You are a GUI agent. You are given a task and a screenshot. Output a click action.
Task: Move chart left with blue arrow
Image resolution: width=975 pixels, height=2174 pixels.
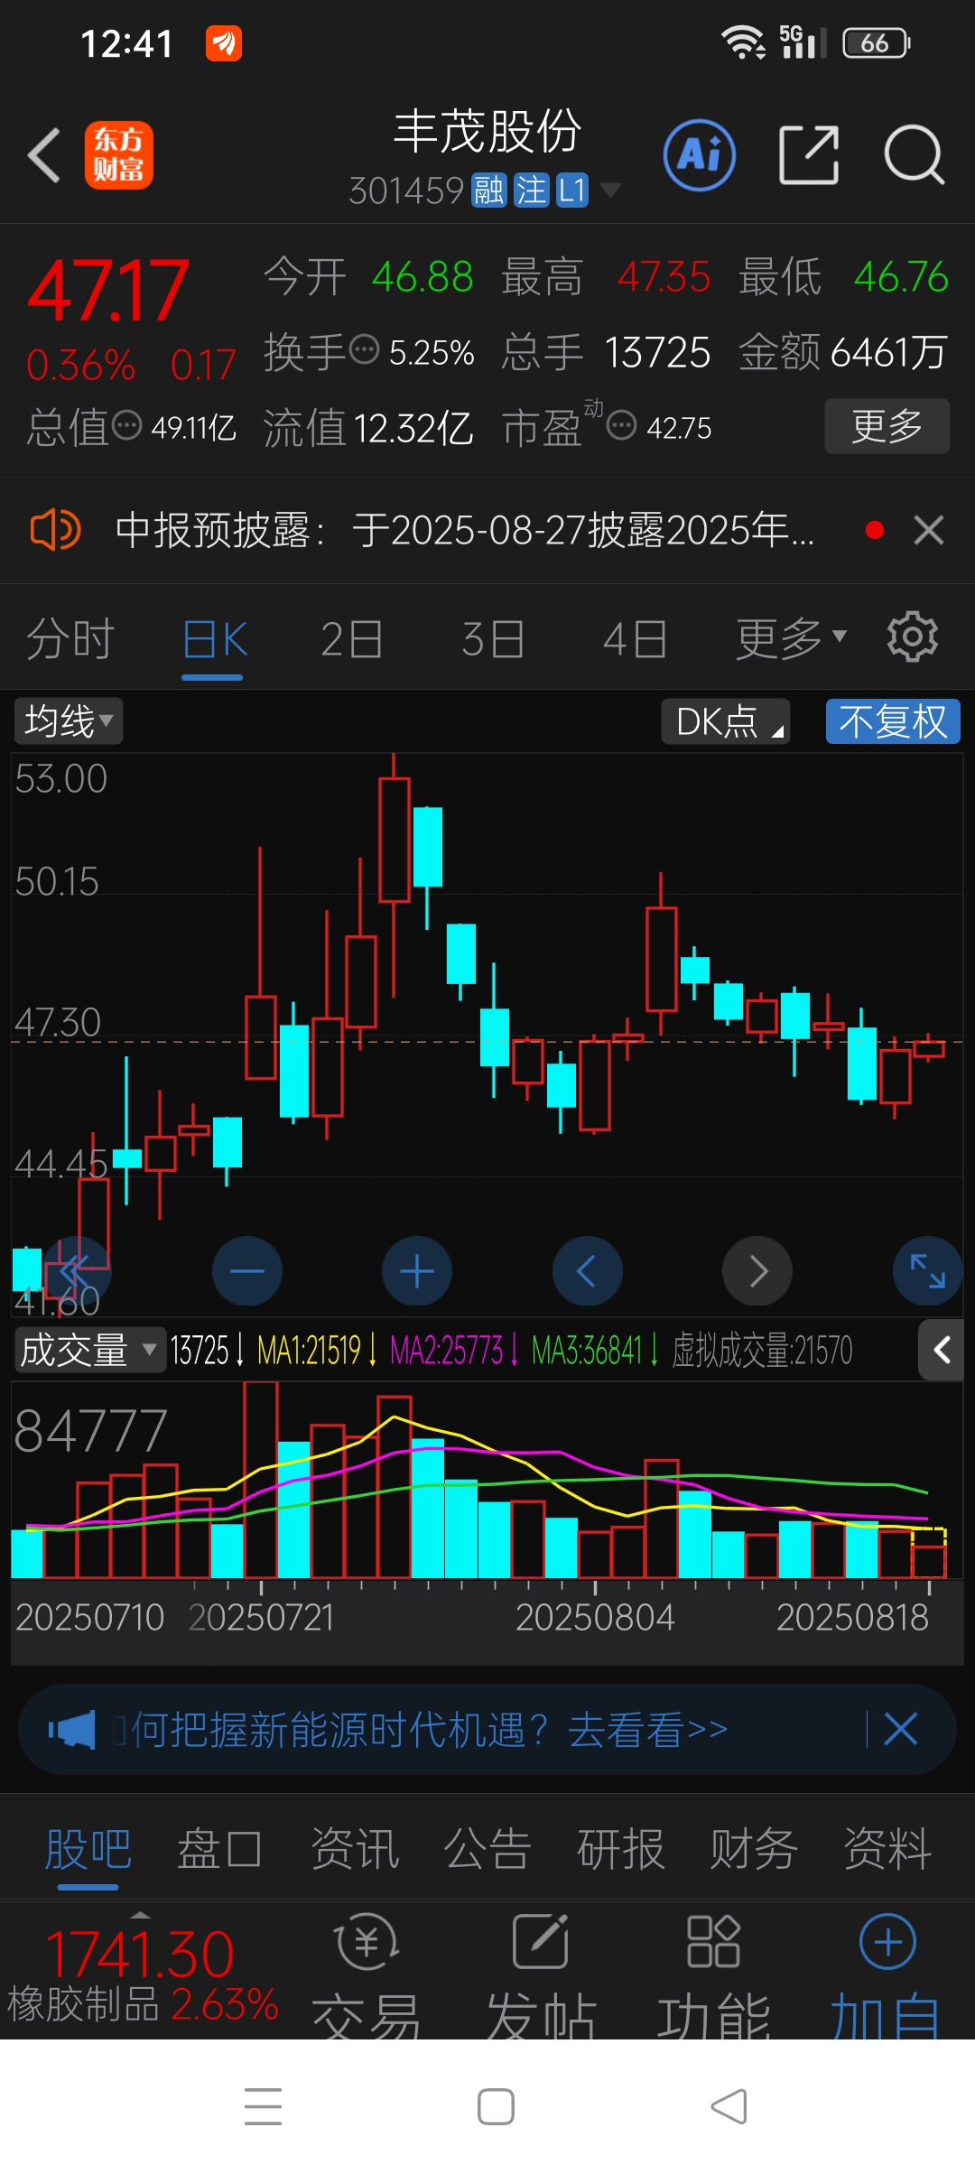point(587,1271)
